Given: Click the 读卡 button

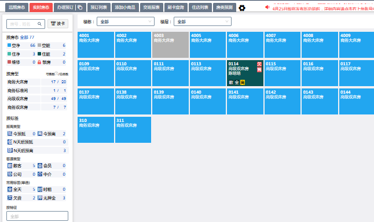Looking at the screenshot, I should pyautogui.click(x=58, y=24).
